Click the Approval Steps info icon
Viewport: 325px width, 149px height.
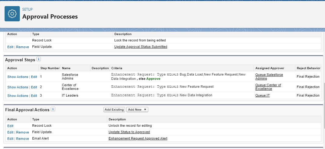38,59
